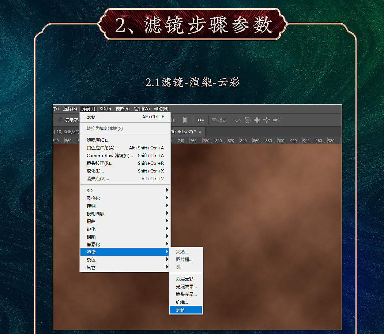Open the 视图(V) menu
The height and width of the screenshot is (334, 384).
click(x=123, y=109)
